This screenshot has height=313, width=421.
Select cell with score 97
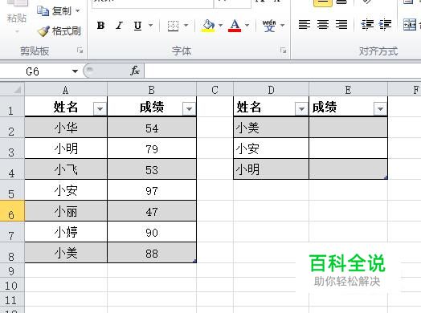pos(152,190)
